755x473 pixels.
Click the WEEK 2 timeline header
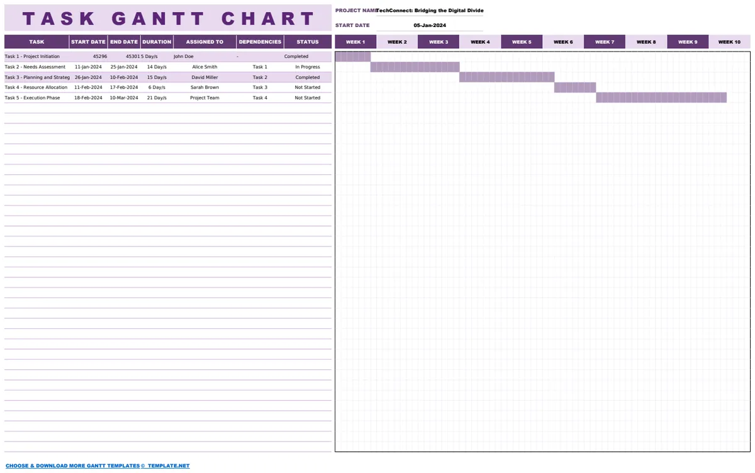coord(397,42)
